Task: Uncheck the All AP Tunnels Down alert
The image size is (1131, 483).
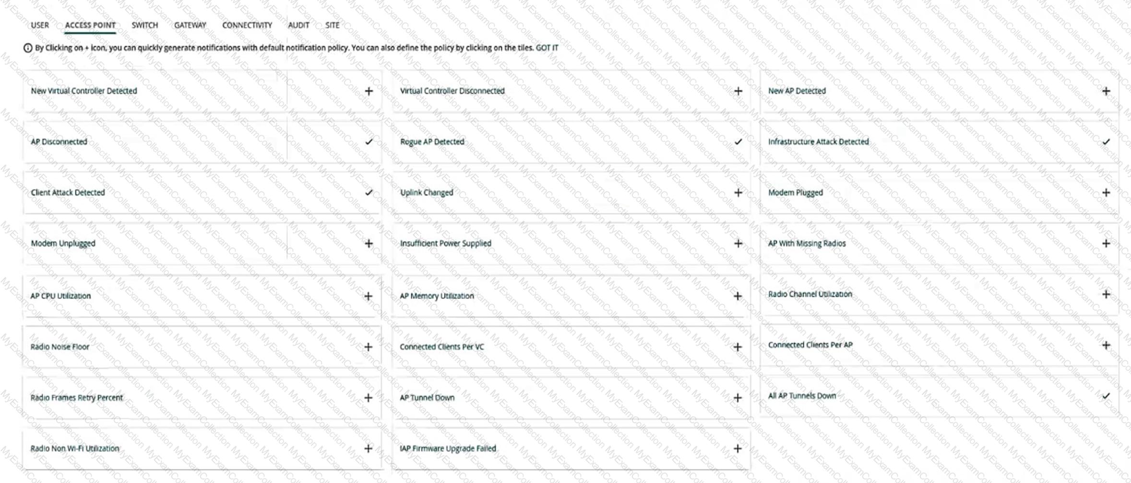Action: [x=1106, y=396]
